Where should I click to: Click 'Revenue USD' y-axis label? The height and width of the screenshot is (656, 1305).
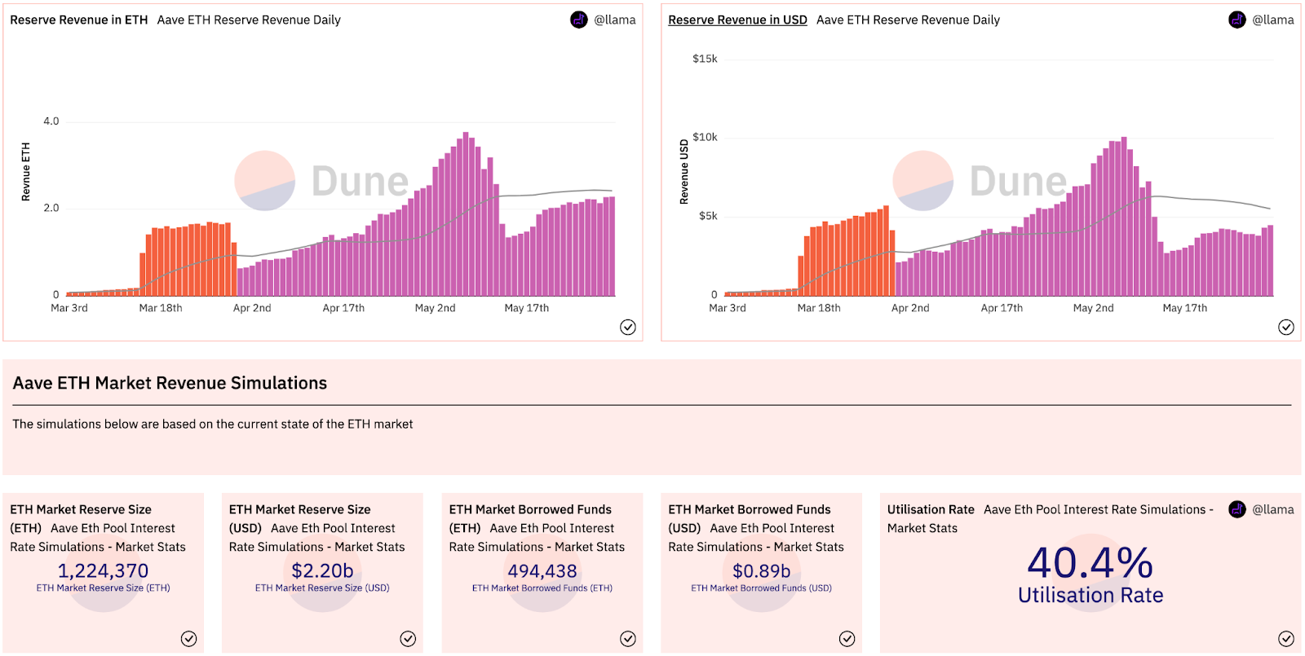[x=683, y=171]
